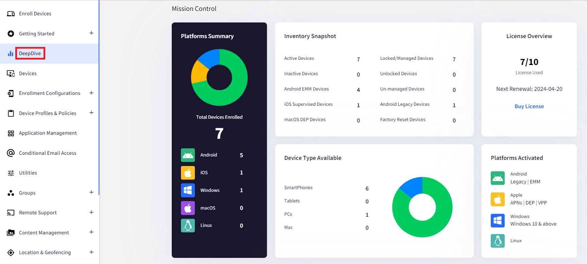This screenshot has width=587, height=264.
Task: Click the Android icon in Platforms Summary
Action: [x=188, y=155]
